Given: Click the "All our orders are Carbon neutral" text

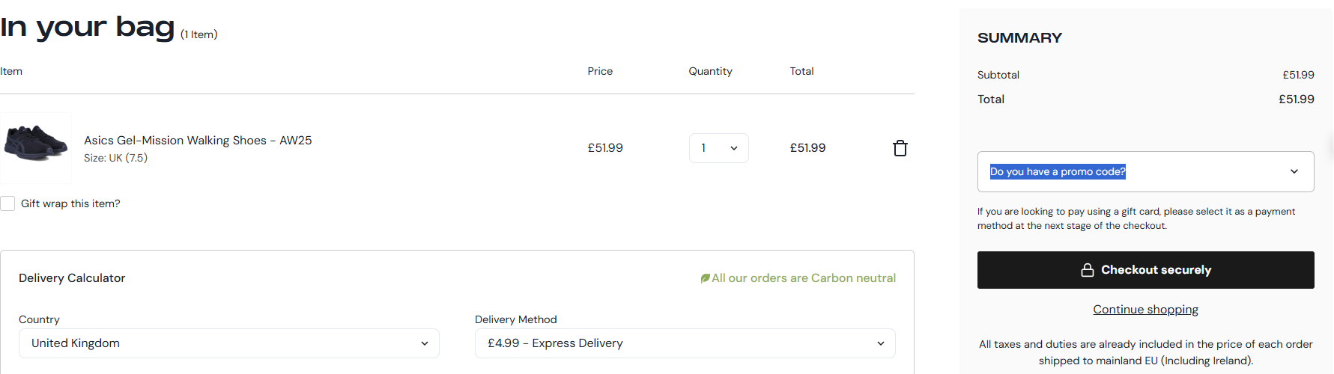Looking at the screenshot, I should pos(803,278).
